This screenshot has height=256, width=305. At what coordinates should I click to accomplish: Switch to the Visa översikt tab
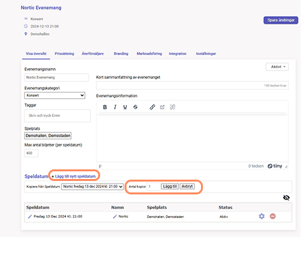click(x=36, y=54)
